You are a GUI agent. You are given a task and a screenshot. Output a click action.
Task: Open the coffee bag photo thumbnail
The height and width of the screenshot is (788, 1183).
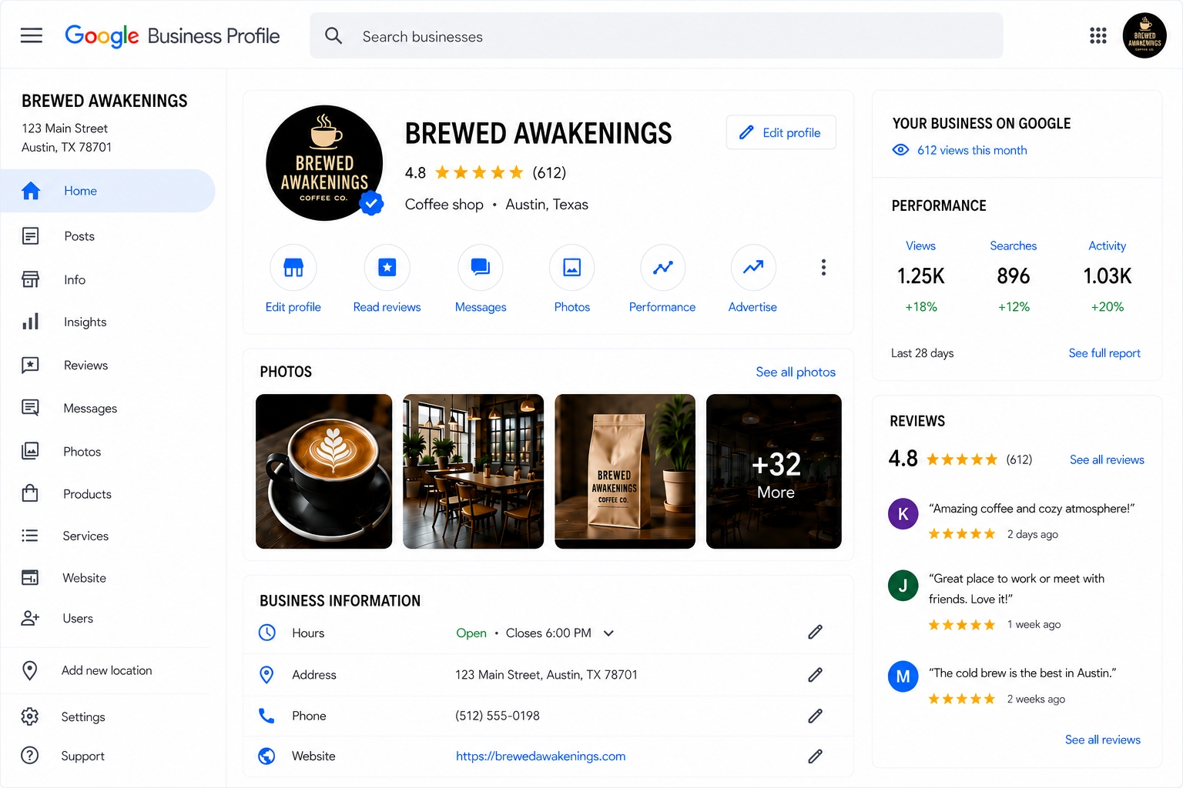625,471
